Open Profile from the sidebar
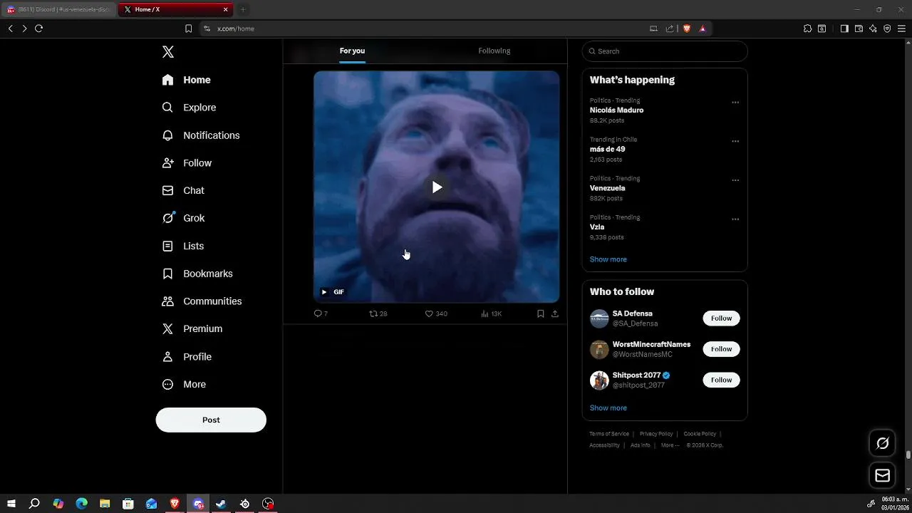 pyautogui.click(x=187, y=356)
